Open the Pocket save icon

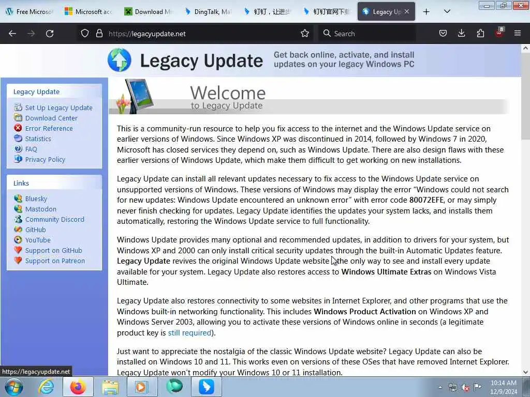443,34
